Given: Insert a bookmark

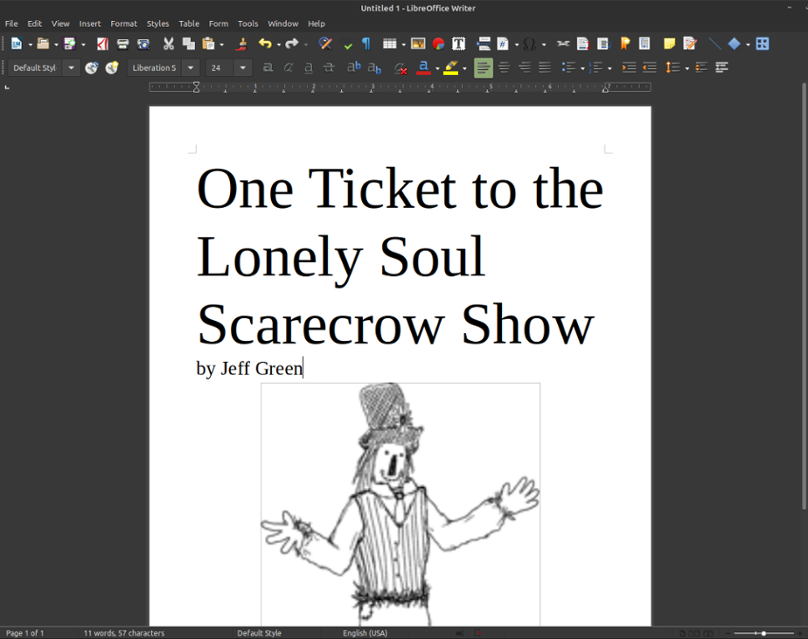Looking at the screenshot, I should tap(623, 43).
